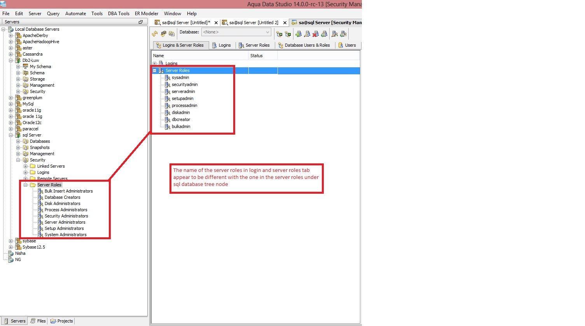The height and width of the screenshot is (326, 585).
Task: Expand the Databases folder under sql Server
Action: pyautogui.click(x=18, y=141)
